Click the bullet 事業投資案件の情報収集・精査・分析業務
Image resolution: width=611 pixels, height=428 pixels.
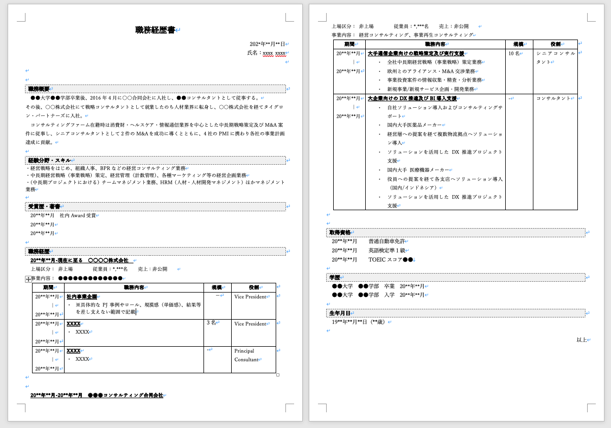434,80
